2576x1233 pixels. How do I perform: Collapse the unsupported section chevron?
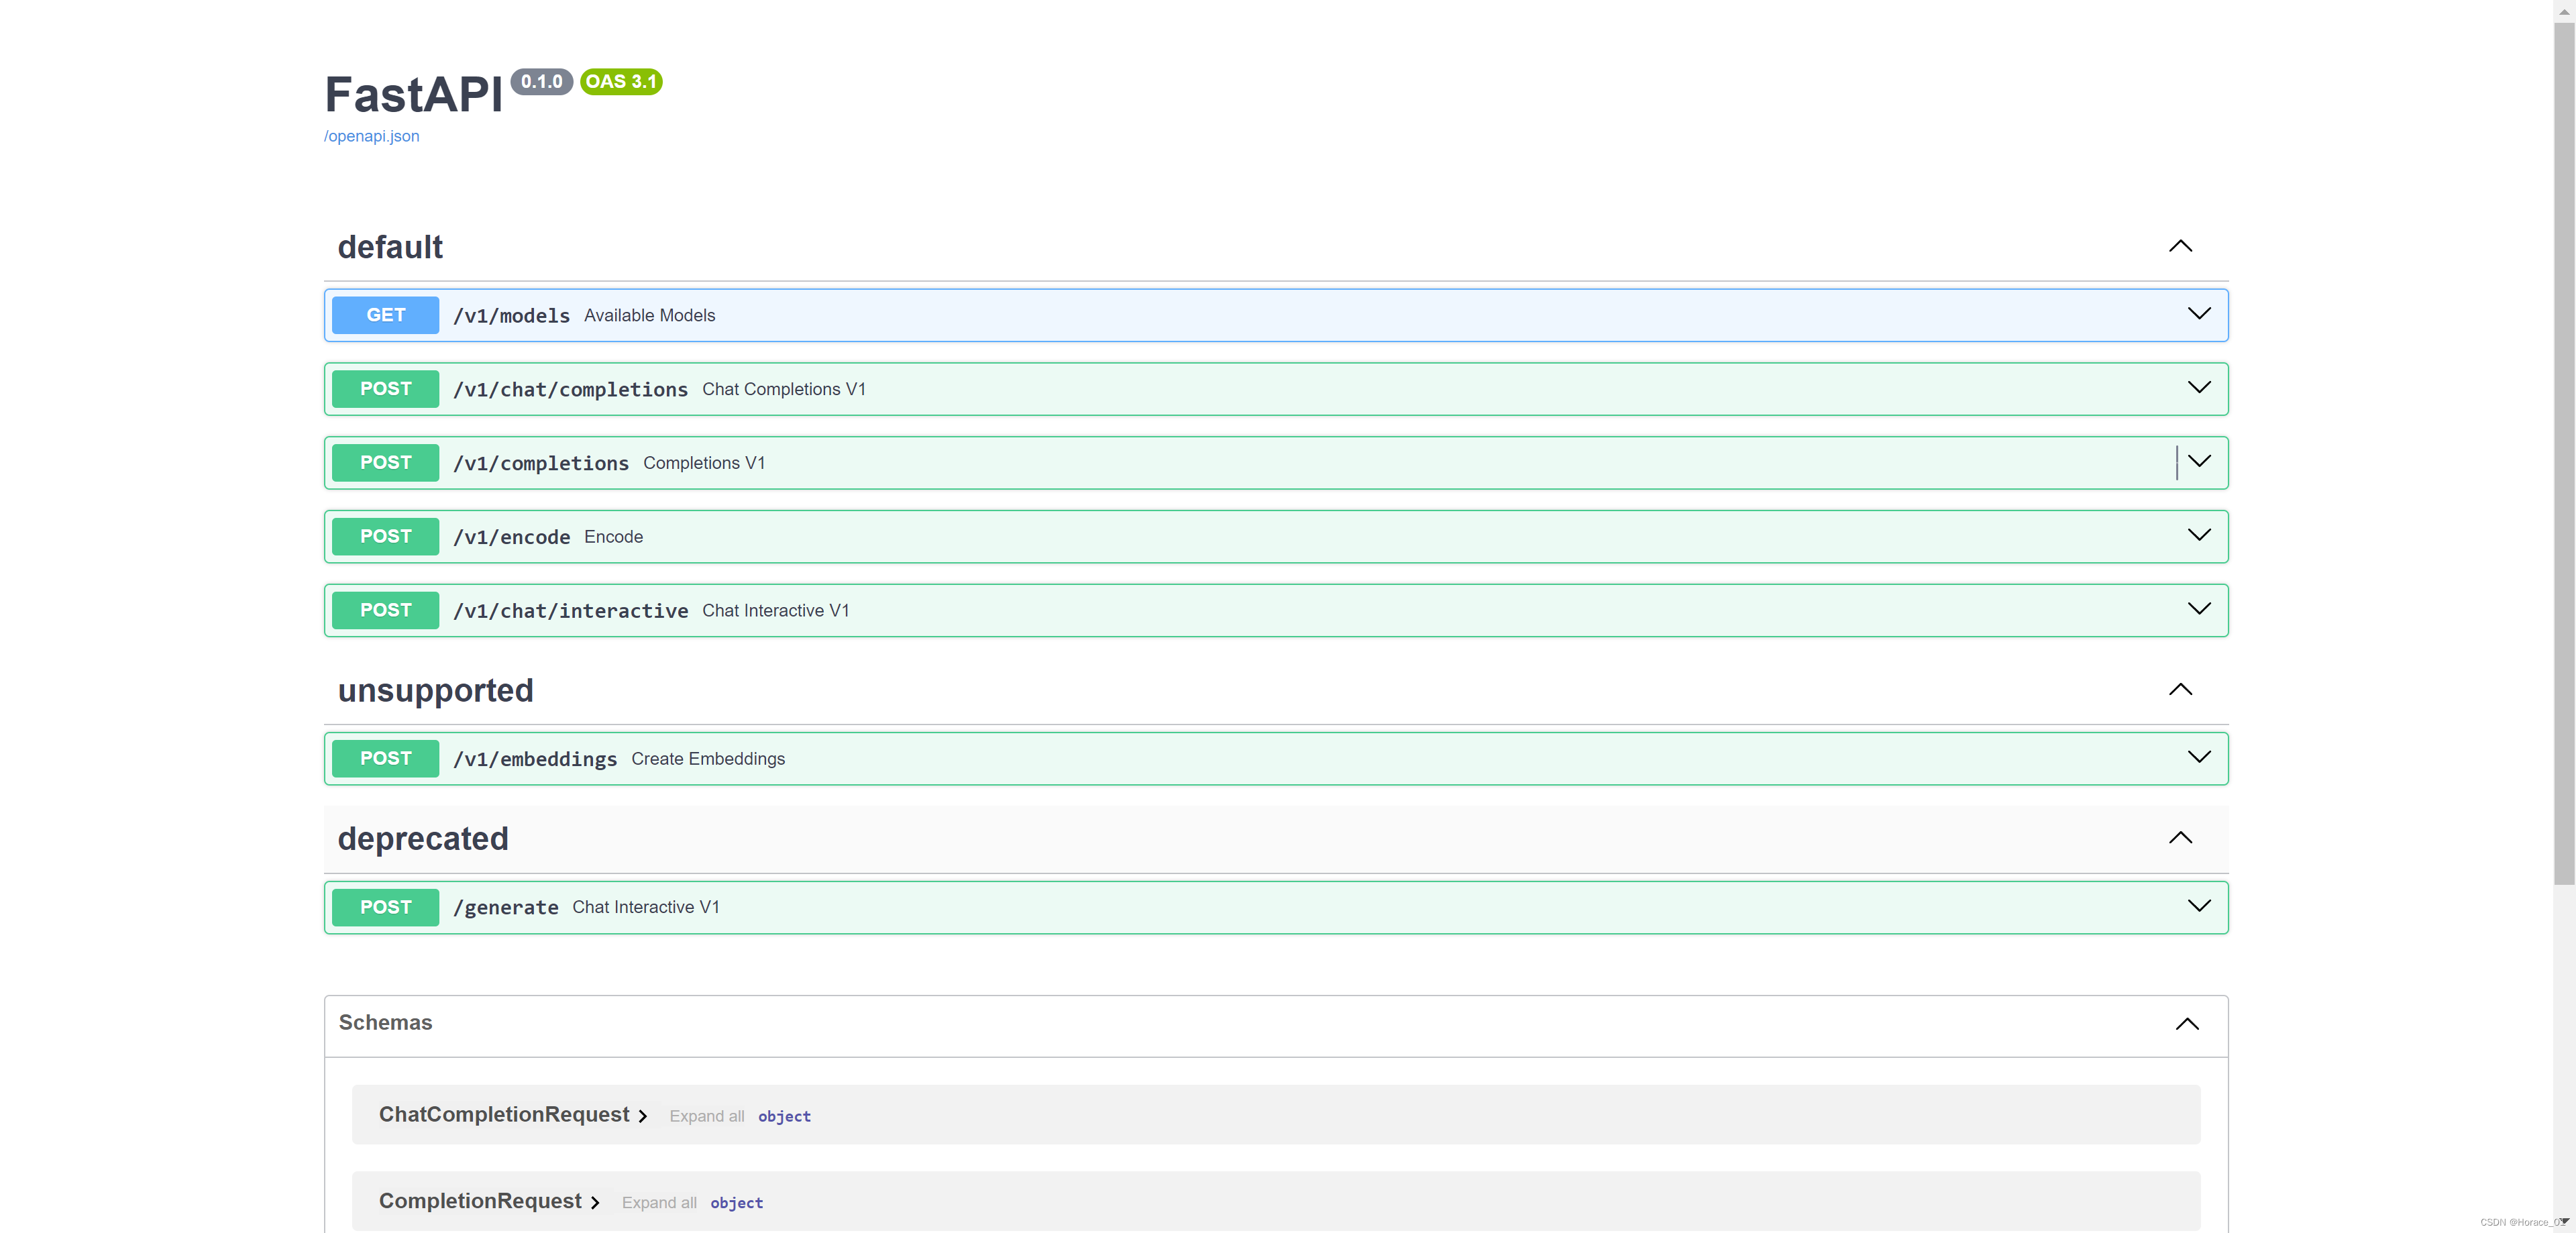click(x=2180, y=690)
